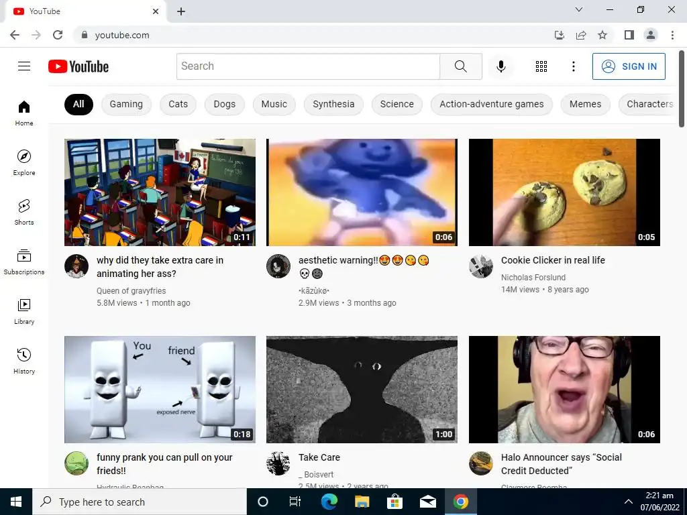Open 'Take Care' video title

(319, 457)
